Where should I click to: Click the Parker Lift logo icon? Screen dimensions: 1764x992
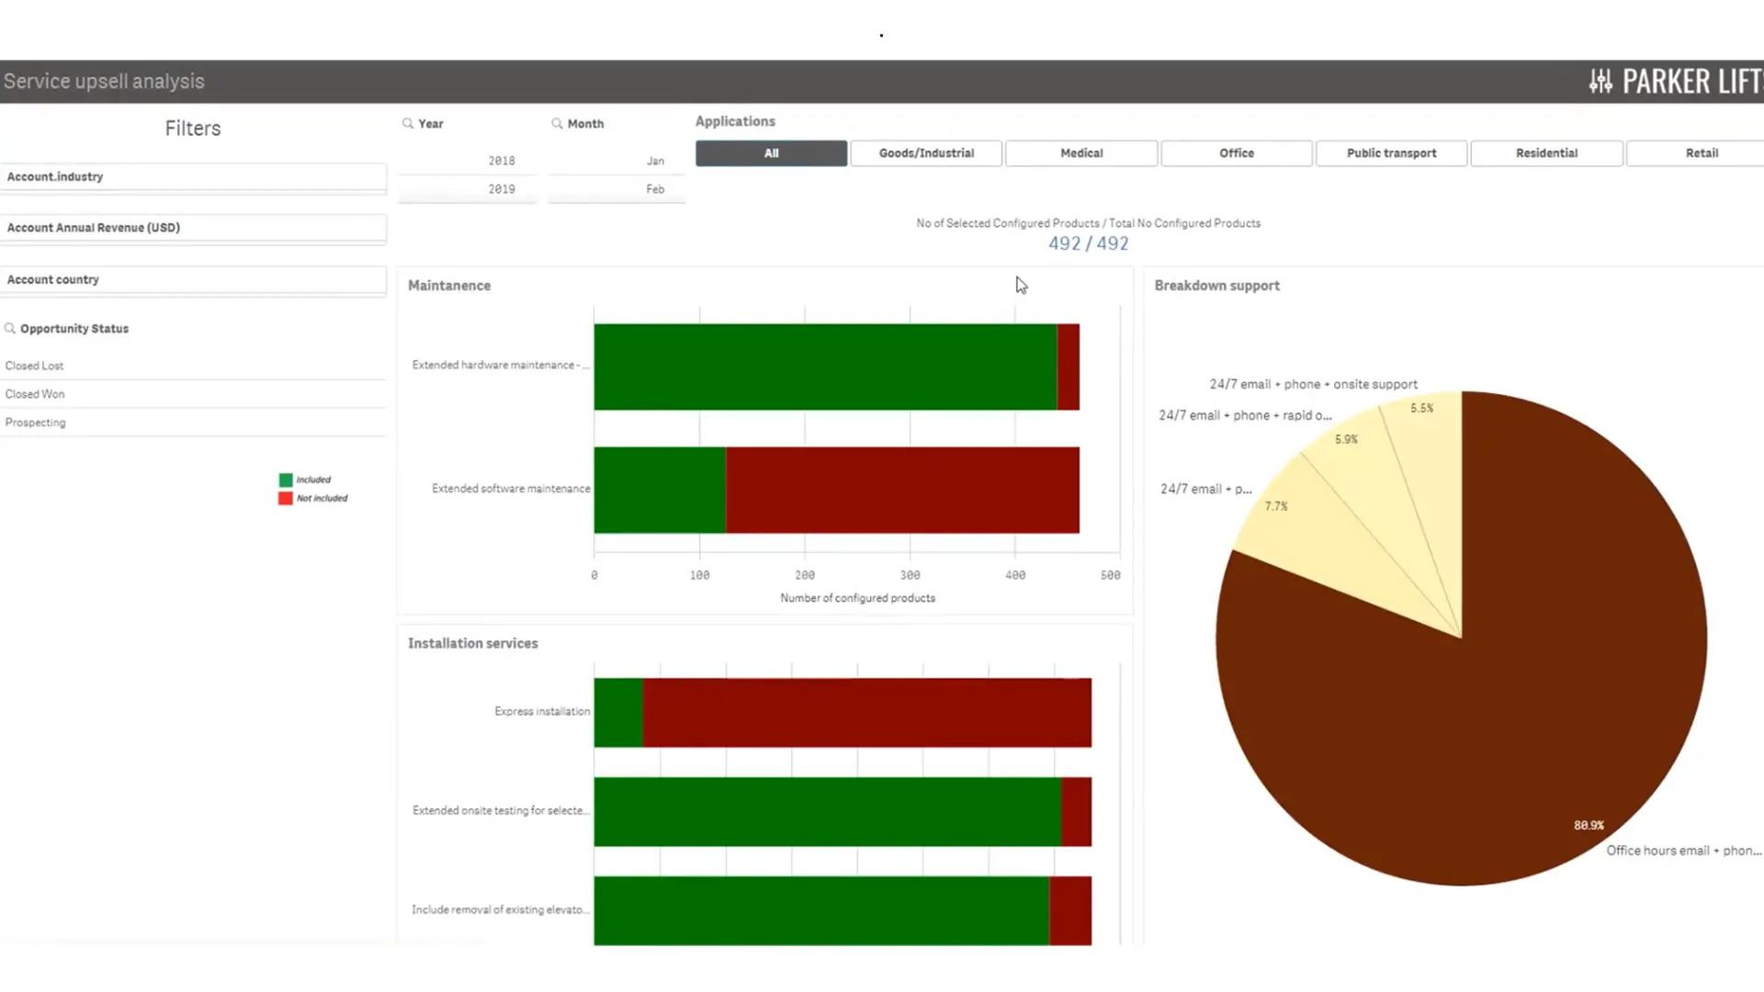[1600, 82]
